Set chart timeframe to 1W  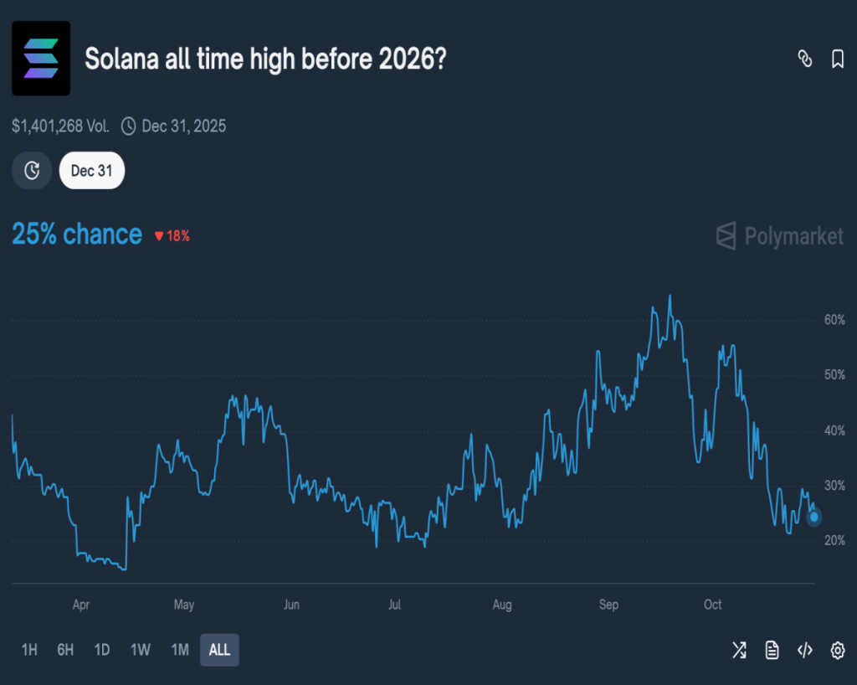140,650
